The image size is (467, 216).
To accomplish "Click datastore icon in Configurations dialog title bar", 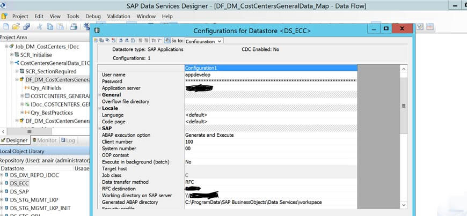I will (x=97, y=30).
